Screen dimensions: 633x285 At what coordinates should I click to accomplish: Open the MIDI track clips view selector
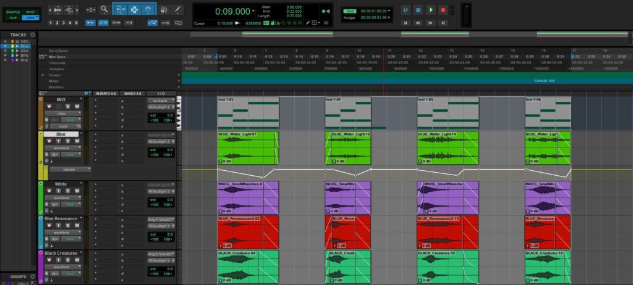click(61, 114)
